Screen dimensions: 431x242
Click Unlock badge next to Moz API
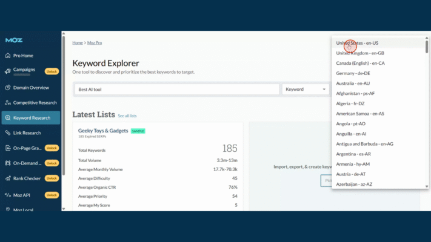pyautogui.click(x=52, y=195)
